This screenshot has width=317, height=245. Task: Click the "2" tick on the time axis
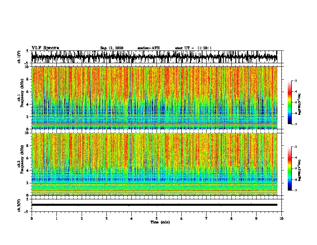click(82, 219)
